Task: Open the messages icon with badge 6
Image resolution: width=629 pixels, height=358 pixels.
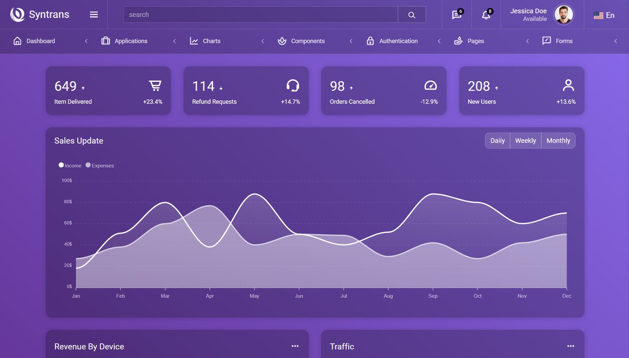Action: click(457, 15)
